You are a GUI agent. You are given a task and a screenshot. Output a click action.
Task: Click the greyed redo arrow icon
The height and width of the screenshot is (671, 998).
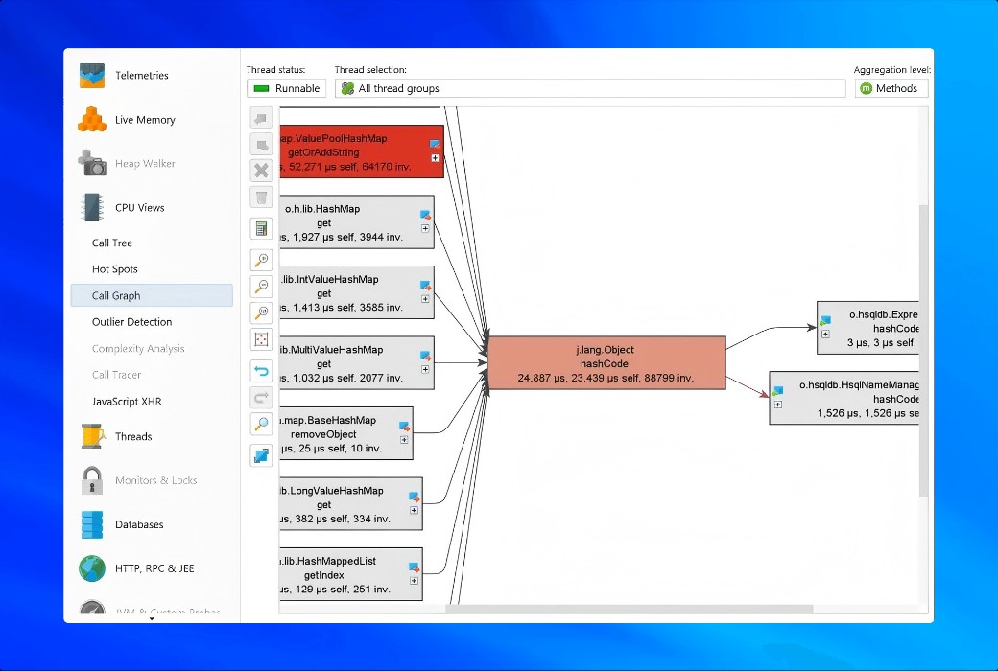pyautogui.click(x=261, y=398)
